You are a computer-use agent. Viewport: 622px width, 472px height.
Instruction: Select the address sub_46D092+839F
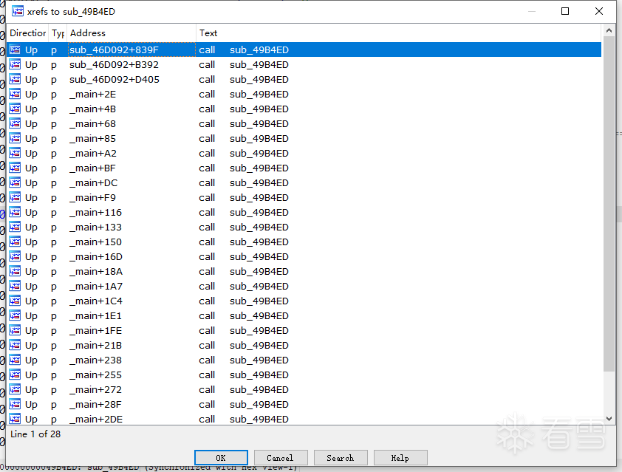tap(114, 49)
